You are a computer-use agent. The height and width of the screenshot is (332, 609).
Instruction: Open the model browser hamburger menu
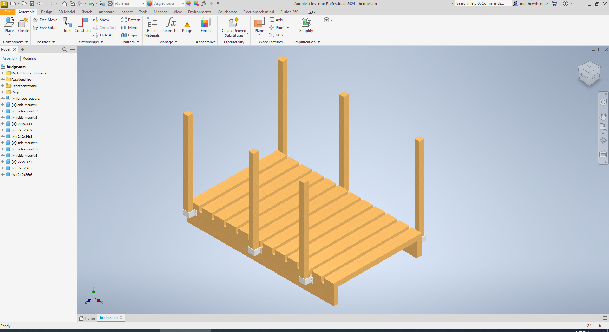click(73, 49)
